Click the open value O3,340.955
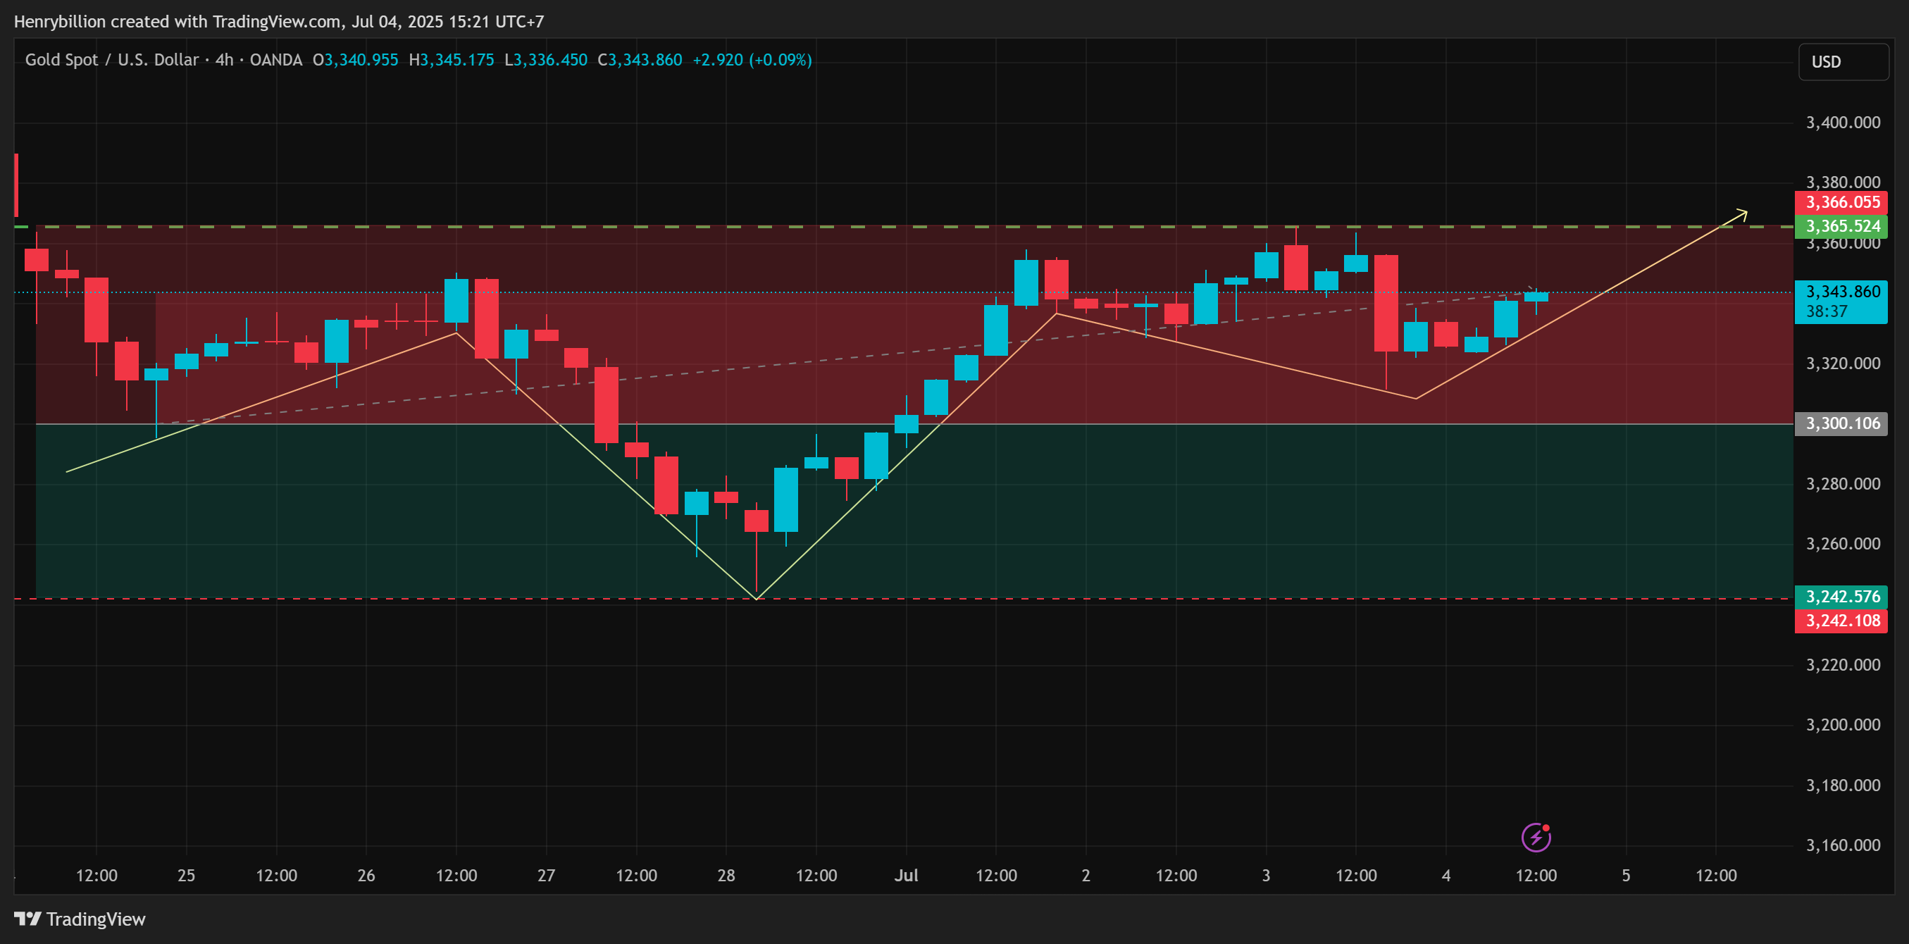Viewport: 1909px width, 944px height. pos(355,59)
